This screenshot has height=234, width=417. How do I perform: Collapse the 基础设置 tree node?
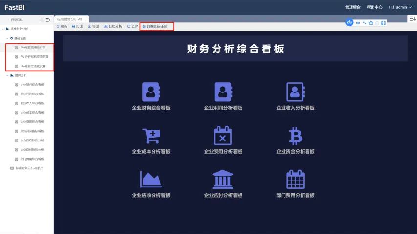pyautogui.click(x=7, y=38)
